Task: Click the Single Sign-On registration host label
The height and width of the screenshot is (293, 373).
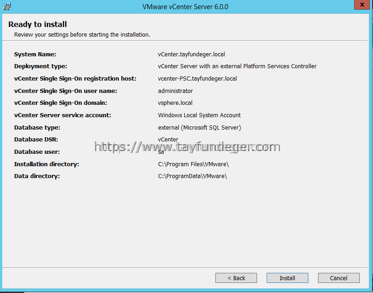Action: click(75, 79)
